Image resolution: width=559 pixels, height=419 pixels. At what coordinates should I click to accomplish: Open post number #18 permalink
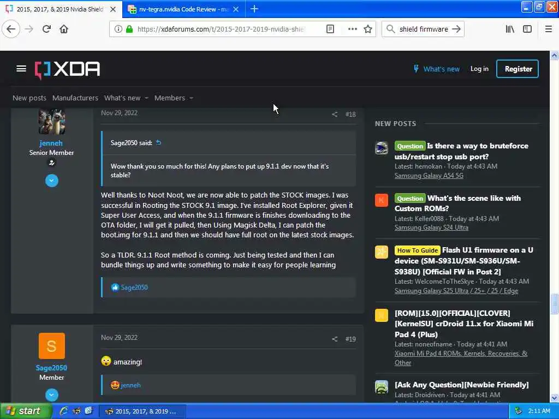(350, 115)
